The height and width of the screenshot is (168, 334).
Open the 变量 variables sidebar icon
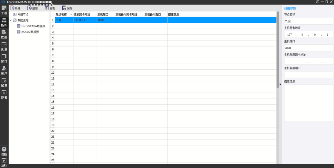click(x=4, y=46)
